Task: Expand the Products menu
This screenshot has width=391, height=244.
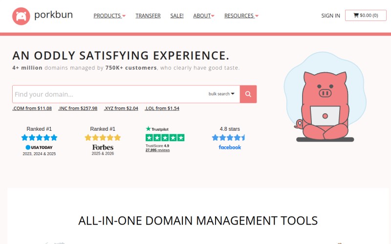Action: pyautogui.click(x=109, y=16)
